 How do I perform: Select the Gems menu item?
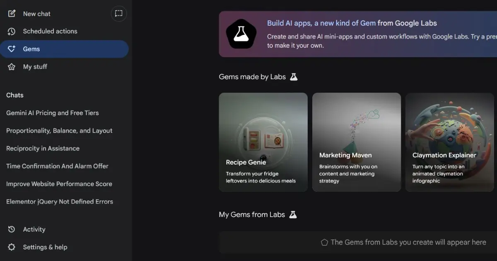click(64, 49)
